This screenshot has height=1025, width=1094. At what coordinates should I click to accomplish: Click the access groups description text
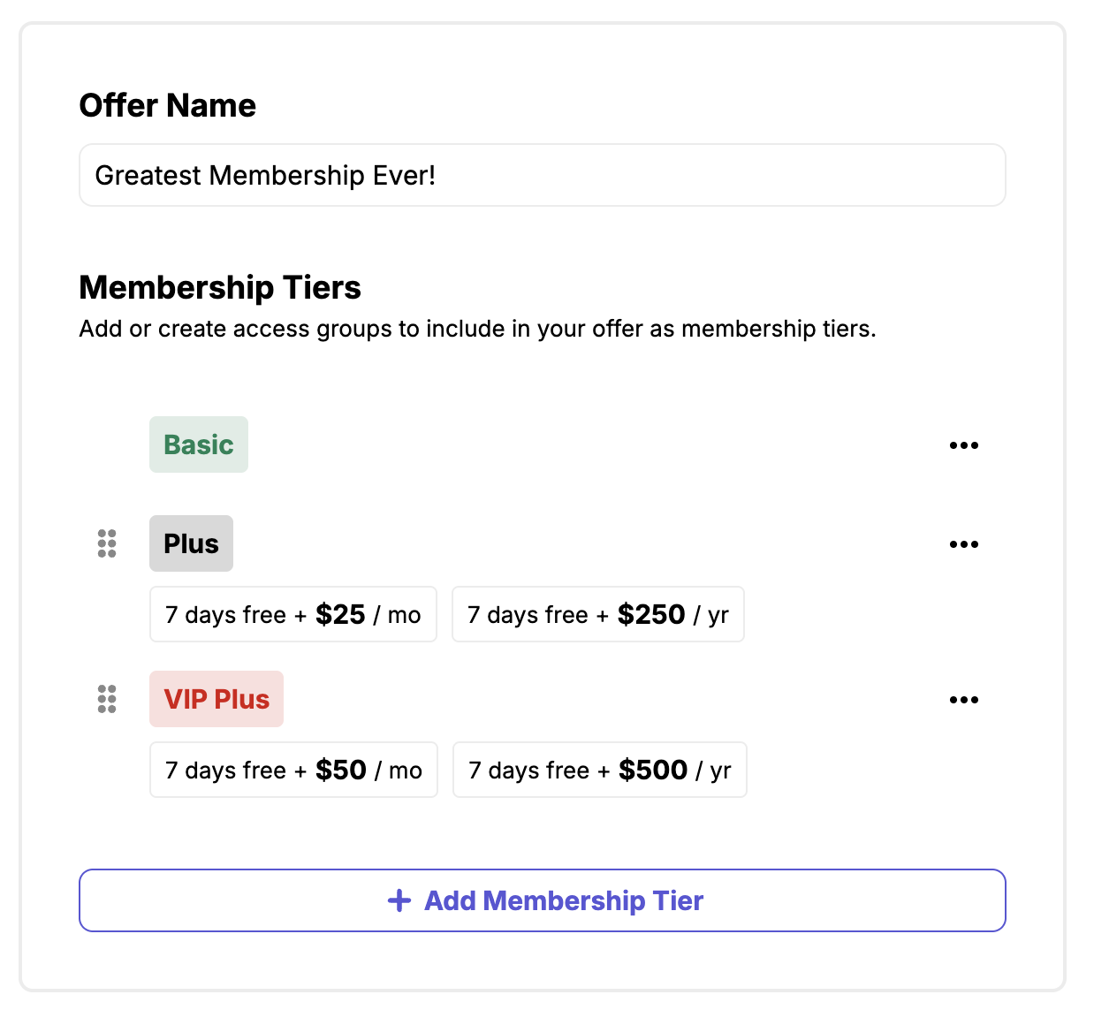coord(477,329)
